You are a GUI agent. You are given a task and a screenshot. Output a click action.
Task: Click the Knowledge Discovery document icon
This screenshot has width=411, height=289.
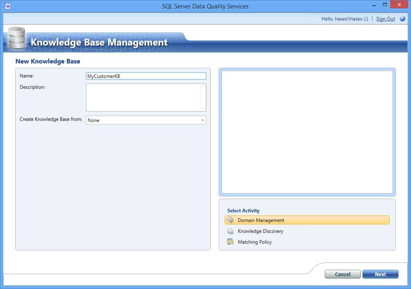(230, 231)
